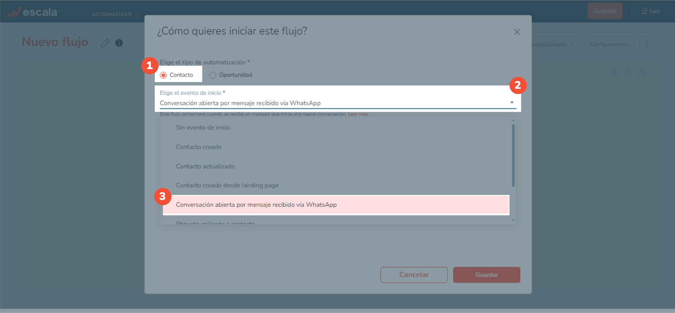Click the dropdown list scrollbar thumb

pyautogui.click(x=513, y=155)
